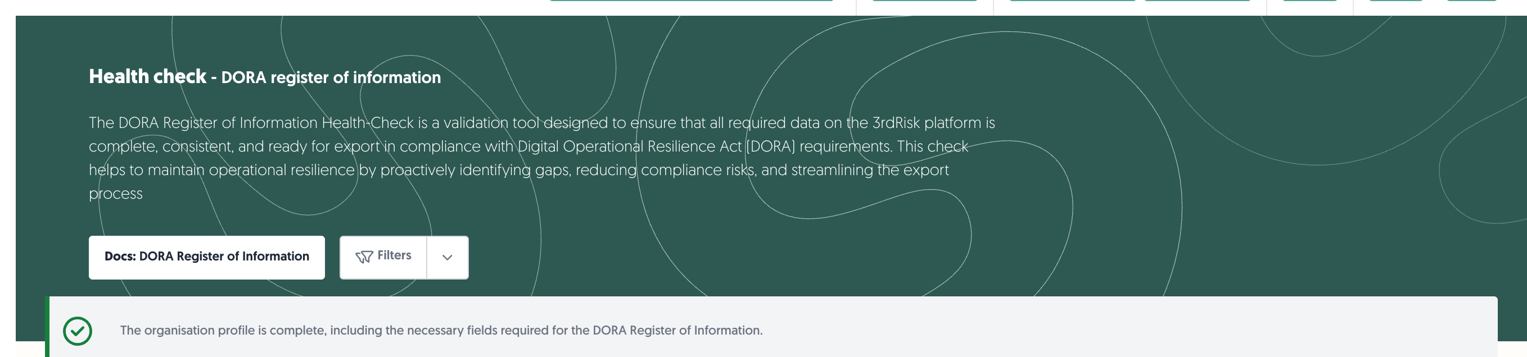Select the organisation profile complete message
The width and height of the screenshot is (1527, 357).
(x=441, y=331)
